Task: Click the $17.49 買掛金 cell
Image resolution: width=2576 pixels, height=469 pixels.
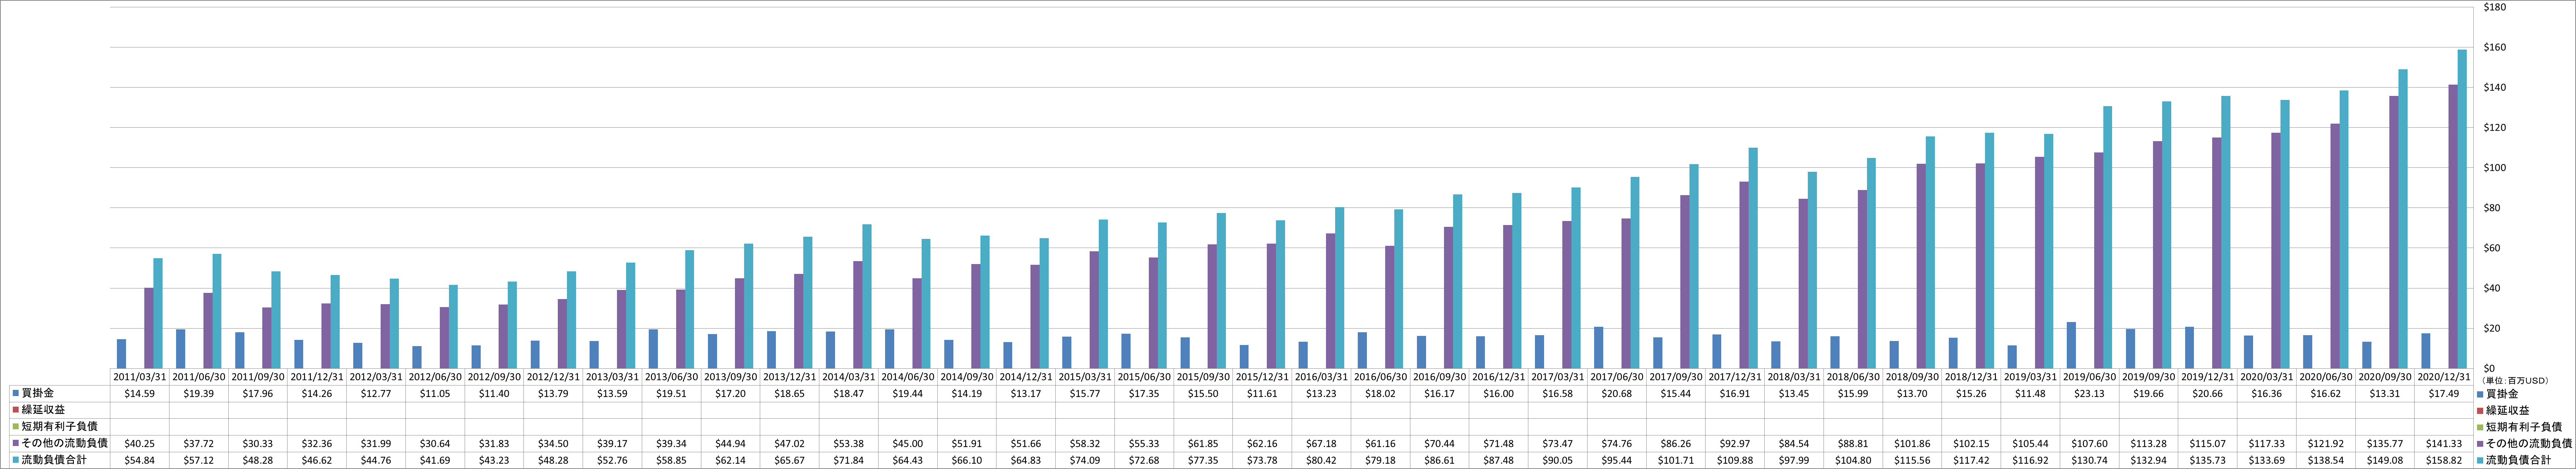Action: (x=2444, y=394)
